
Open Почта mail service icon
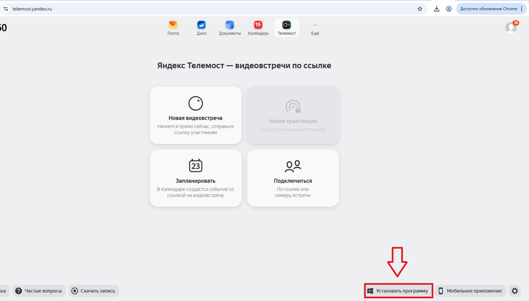pyautogui.click(x=173, y=28)
